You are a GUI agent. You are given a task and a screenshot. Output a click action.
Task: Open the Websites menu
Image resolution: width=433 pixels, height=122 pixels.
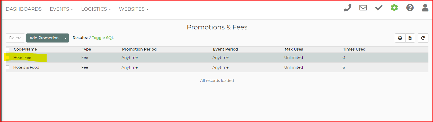pyautogui.click(x=134, y=9)
